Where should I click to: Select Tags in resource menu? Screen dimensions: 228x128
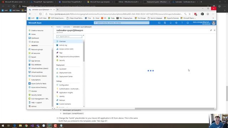59,53
